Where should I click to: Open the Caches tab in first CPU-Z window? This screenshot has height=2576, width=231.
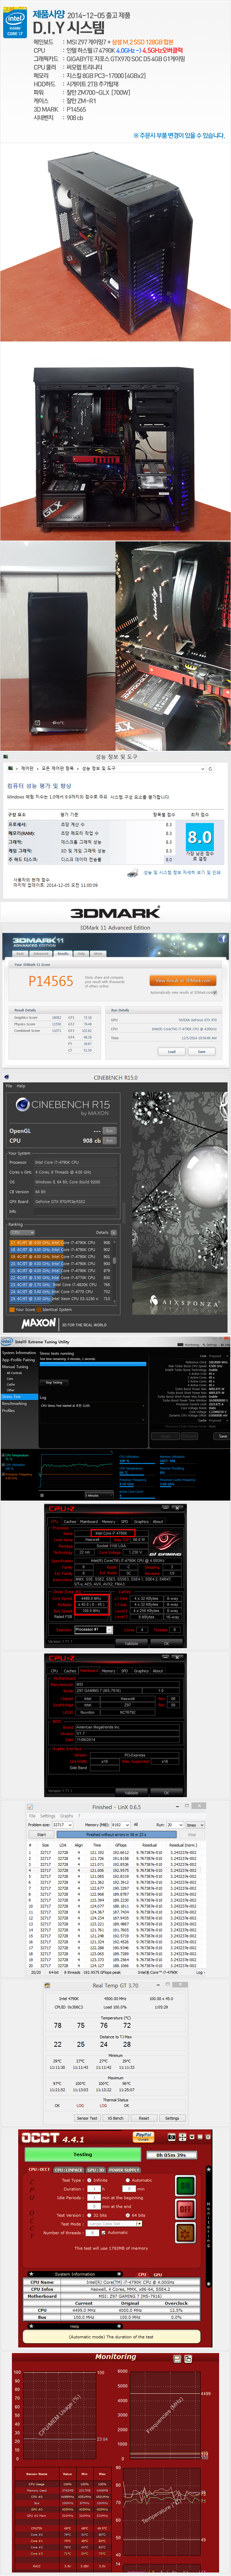pos(70,1522)
